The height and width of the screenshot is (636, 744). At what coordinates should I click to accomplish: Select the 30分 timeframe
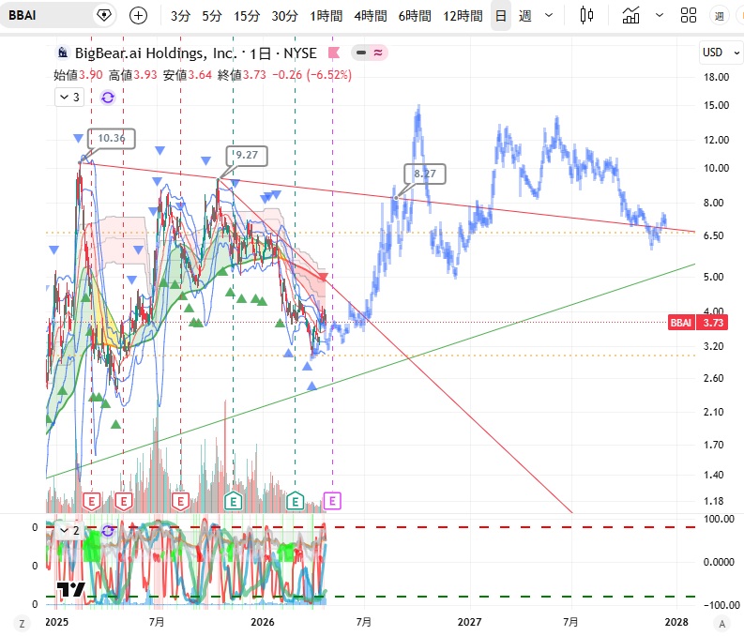pyautogui.click(x=284, y=16)
